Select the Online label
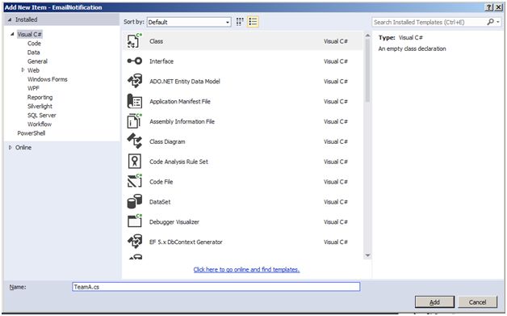This screenshot has height=316, width=507. pos(23,147)
